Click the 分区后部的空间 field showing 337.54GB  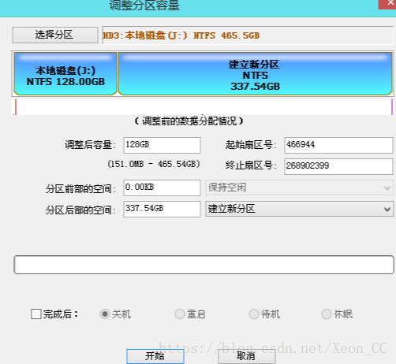pyautogui.click(x=162, y=209)
